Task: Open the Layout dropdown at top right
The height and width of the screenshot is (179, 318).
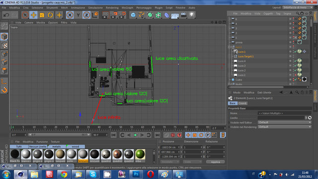Action: pyautogui.click(x=298, y=7)
